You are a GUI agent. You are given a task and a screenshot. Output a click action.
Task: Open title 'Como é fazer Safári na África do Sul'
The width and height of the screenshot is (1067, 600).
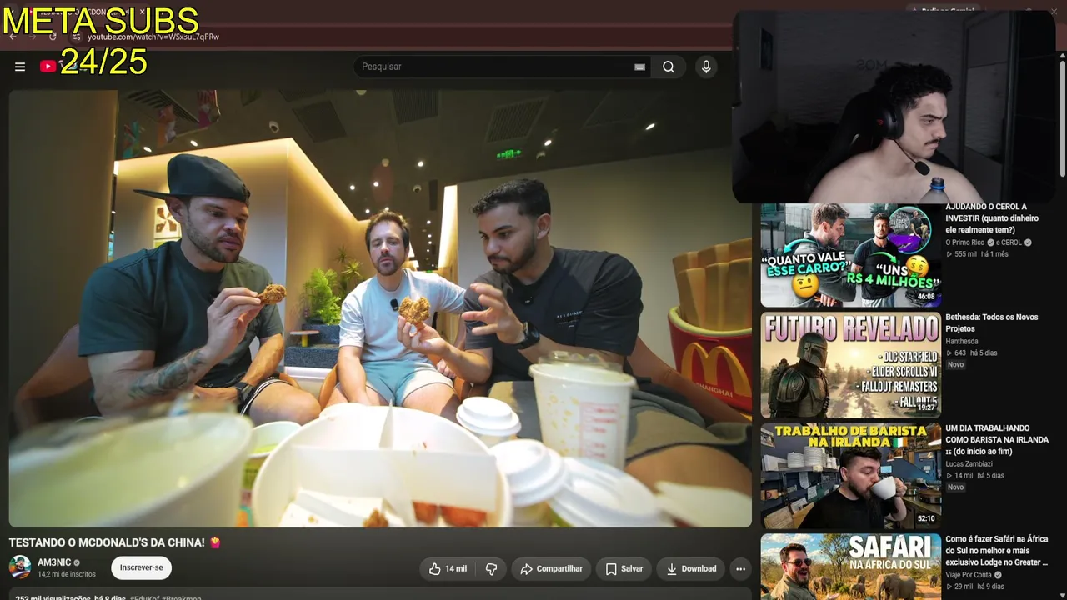point(997,551)
